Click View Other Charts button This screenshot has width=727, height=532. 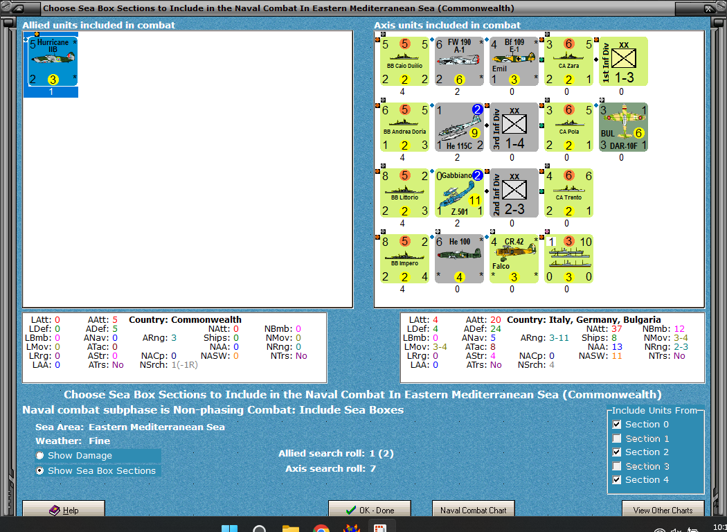coord(663,509)
